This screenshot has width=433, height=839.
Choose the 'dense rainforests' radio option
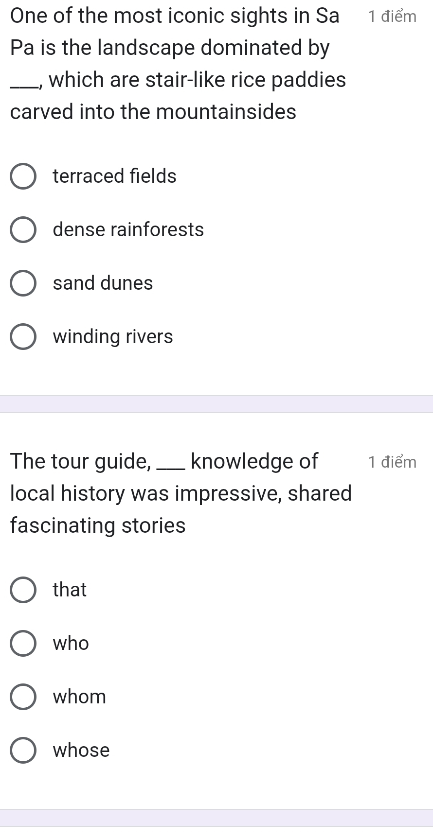coord(23,230)
